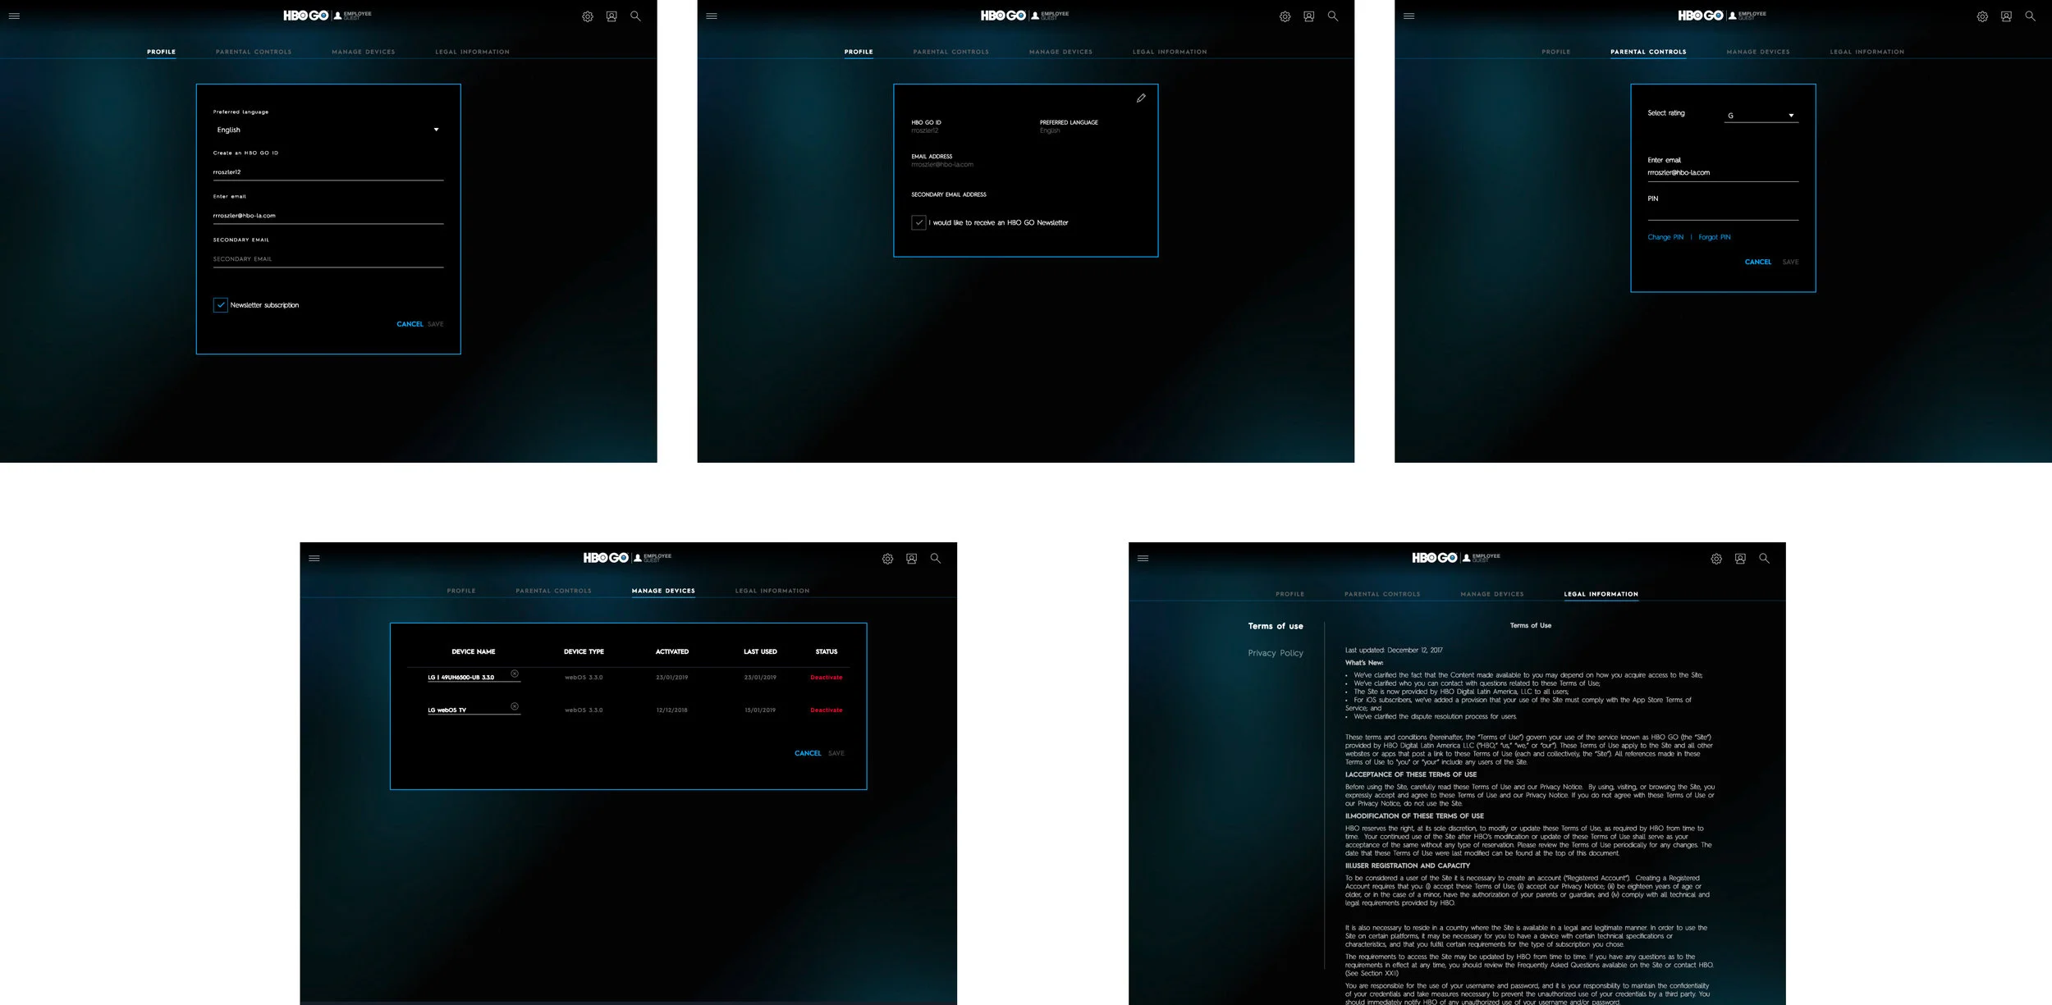Viewport: 2052px width, 1005px height.
Task: Click the PIN input field
Action: [1722, 212]
